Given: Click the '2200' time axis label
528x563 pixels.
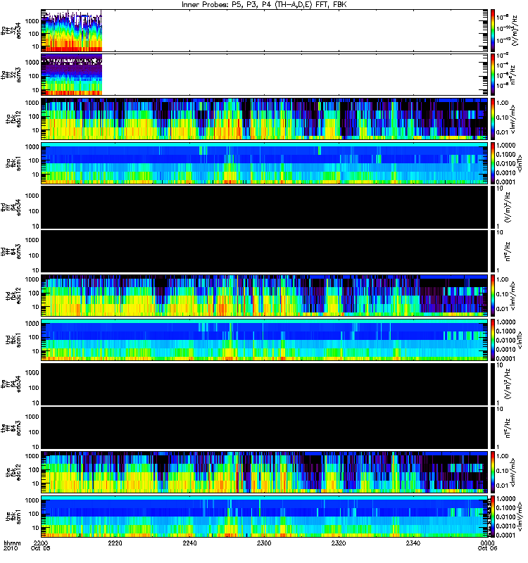Looking at the screenshot, I should tap(41, 543).
